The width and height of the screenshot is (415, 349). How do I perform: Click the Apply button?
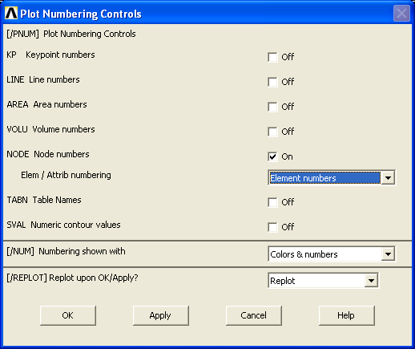(161, 315)
